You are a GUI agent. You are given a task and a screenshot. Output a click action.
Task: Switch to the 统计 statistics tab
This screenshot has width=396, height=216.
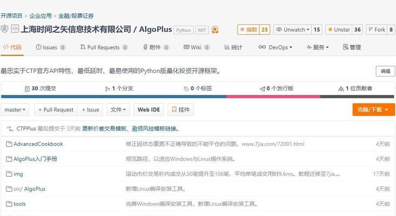pos(233,47)
